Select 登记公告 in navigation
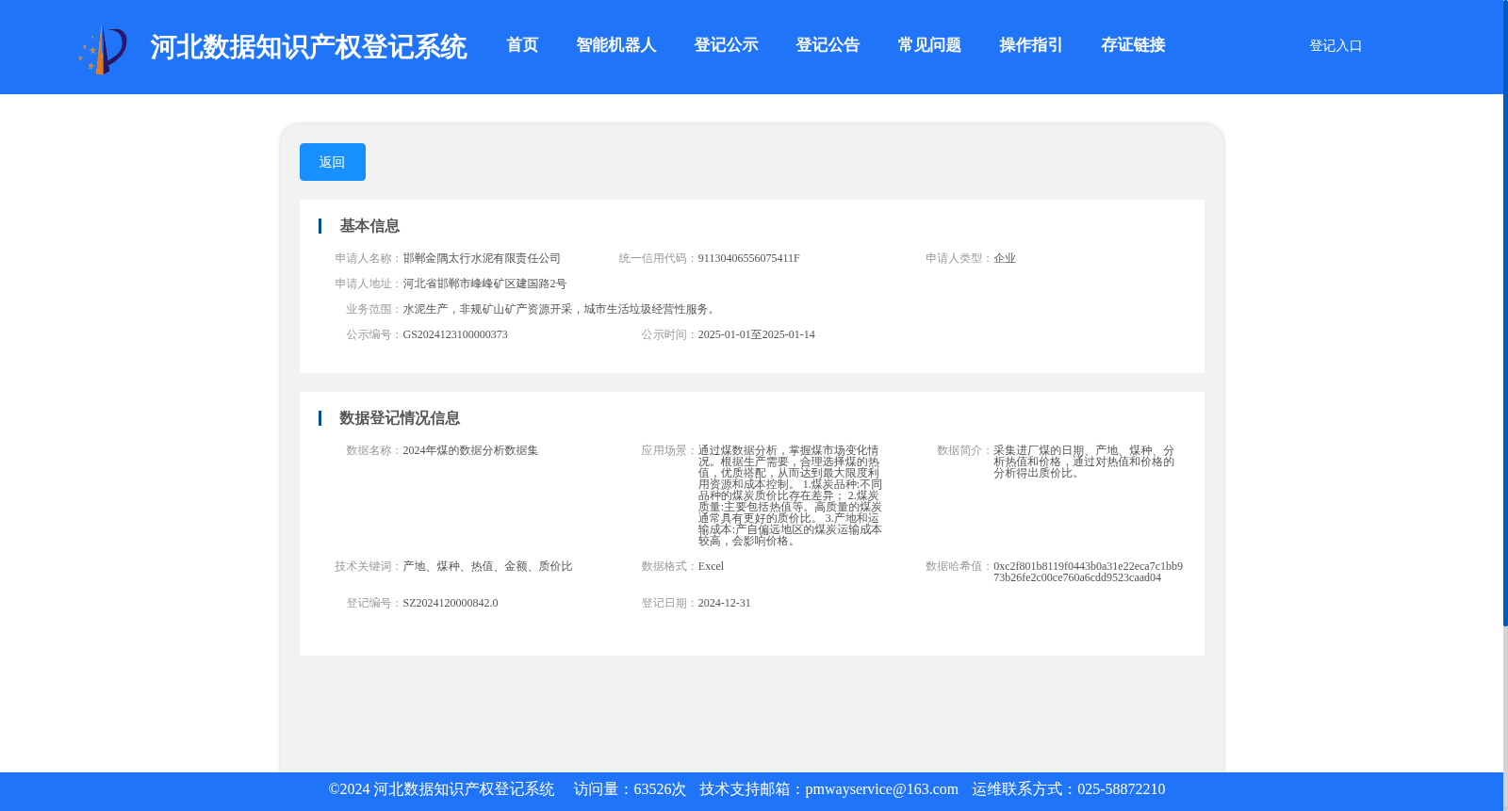Viewport: 1508px width, 811px height. [828, 45]
